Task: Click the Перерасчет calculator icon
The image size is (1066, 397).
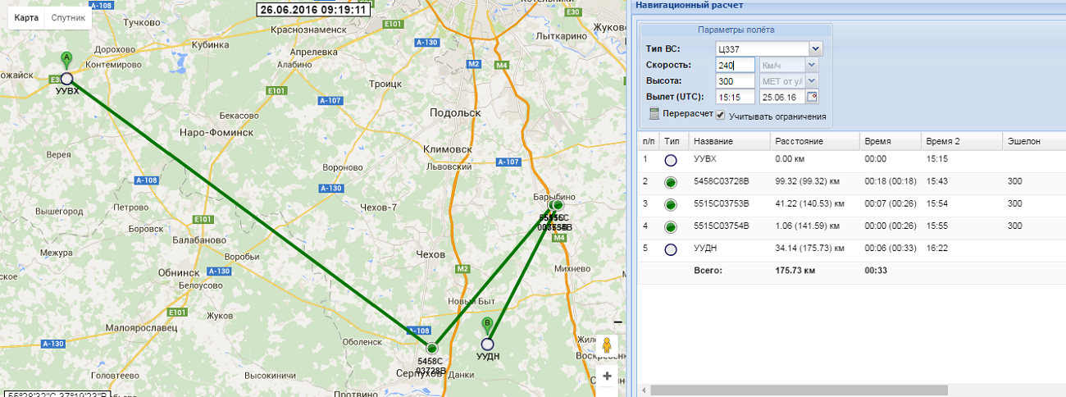Action: tap(654, 114)
